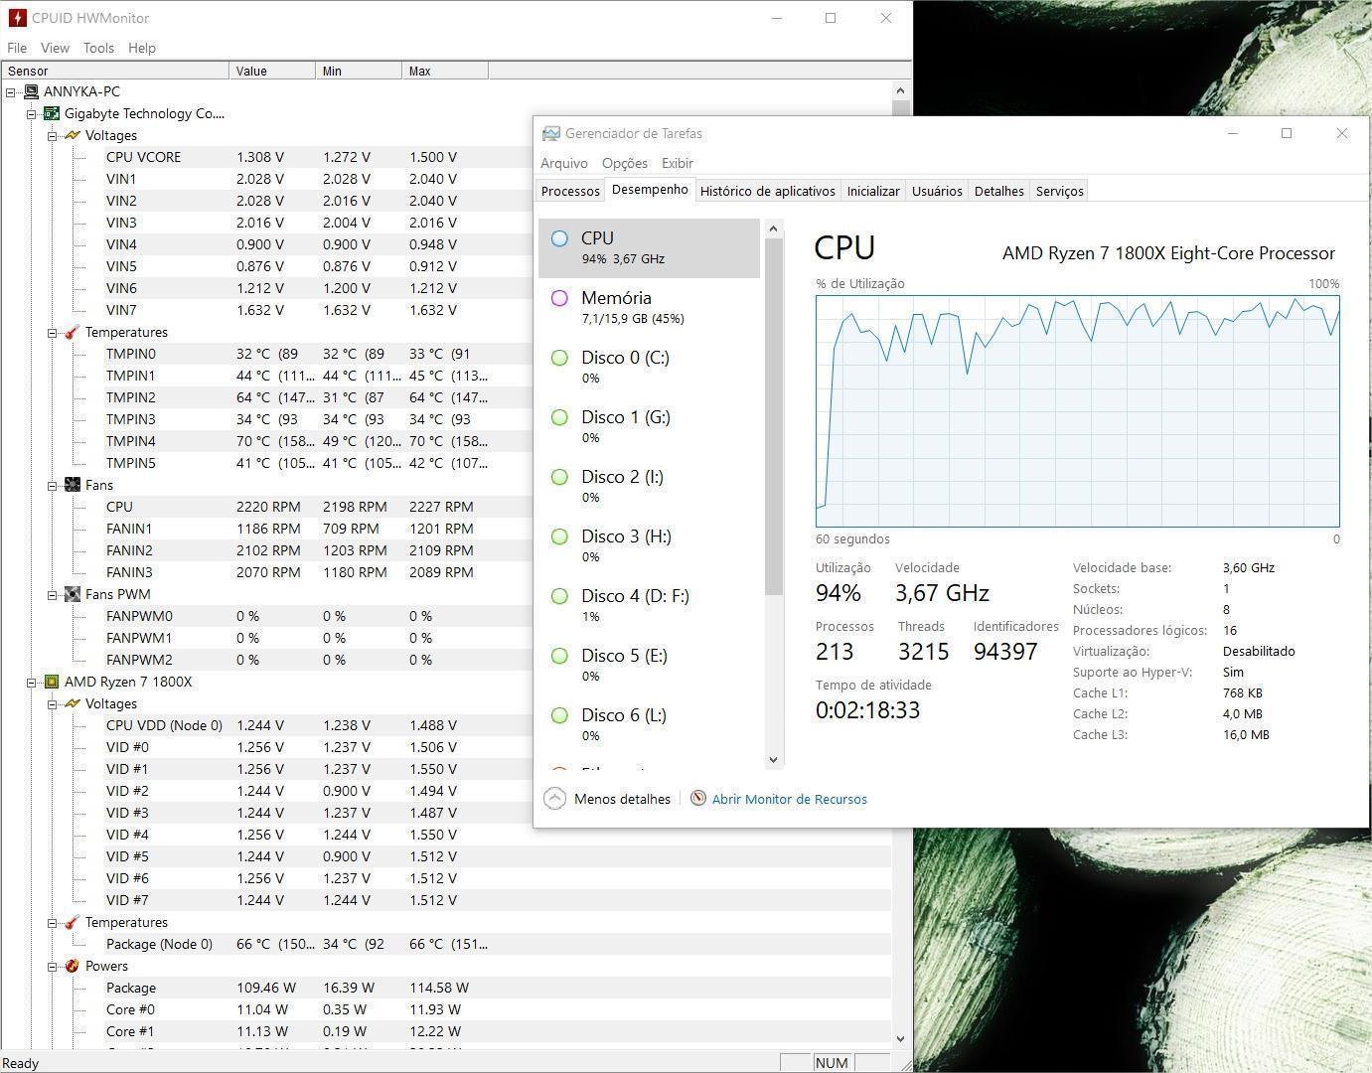Click the Memória circle indicator
This screenshot has width=1372, height=1073.
tap(559, 298)
